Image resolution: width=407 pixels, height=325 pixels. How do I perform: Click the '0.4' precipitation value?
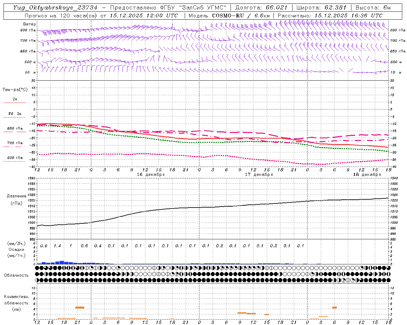[x=98, y=246]
